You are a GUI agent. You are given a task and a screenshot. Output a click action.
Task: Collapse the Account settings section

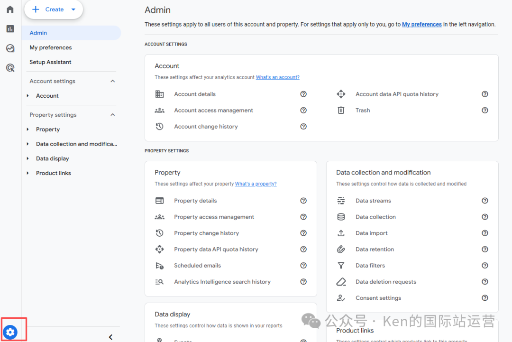tap(113, 81)
